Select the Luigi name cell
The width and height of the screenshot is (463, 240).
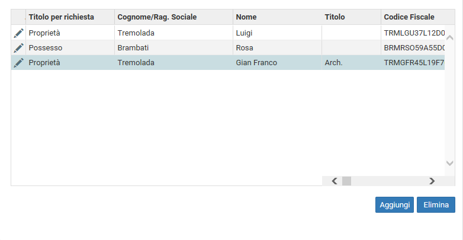[277, 33]
